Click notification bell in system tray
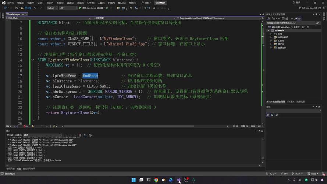The height and width of the screenshot is (184, 327). pyautogui.click(x=323, y=180)
